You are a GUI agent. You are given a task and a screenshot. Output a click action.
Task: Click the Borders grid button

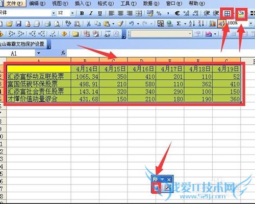point(227,13)
